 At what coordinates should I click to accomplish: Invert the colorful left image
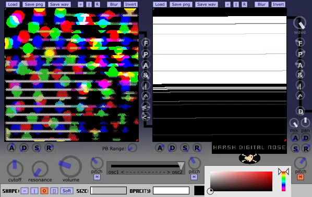pyautogui.click(x=130, y=4)
